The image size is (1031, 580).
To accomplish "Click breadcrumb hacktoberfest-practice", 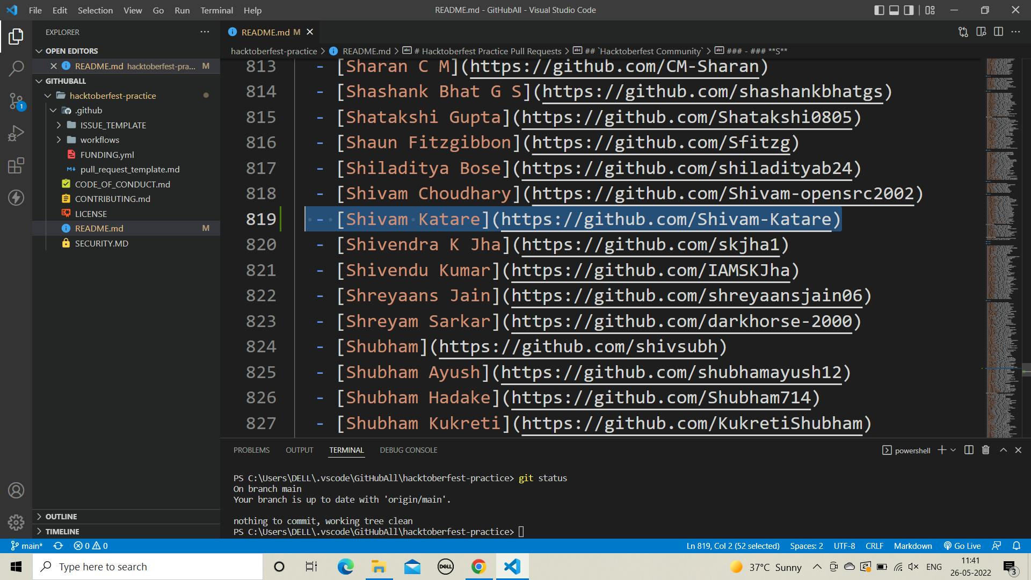I will (274, 51).
